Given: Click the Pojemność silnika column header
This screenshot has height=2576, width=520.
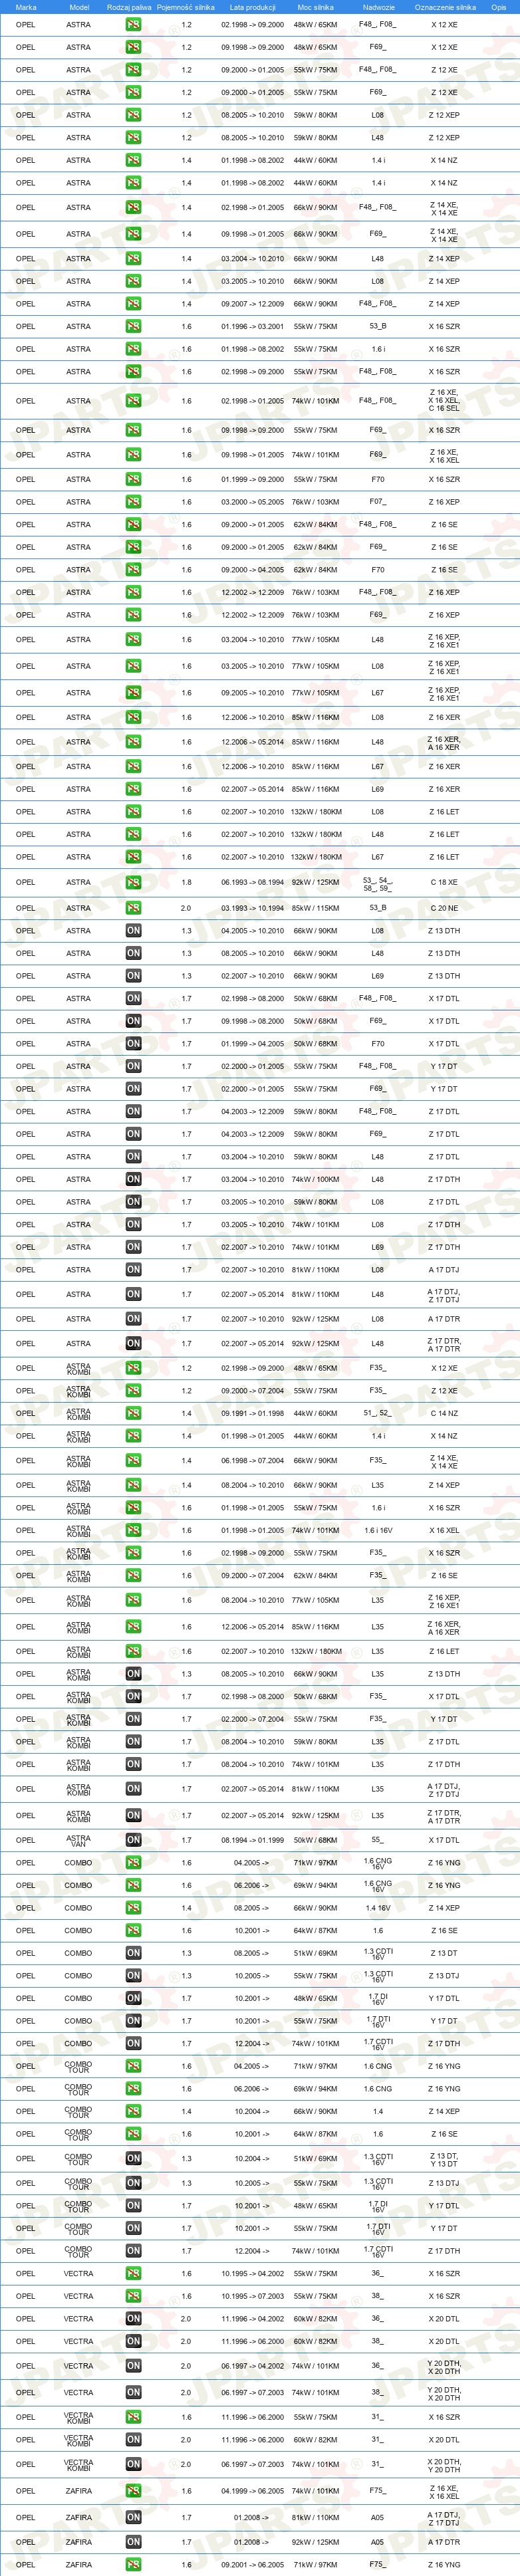Looking at the screenshot, I should [186, 7].
